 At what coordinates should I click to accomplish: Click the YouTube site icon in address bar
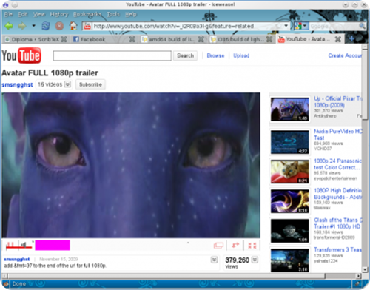pyautogui.click(x=87, y=26)
